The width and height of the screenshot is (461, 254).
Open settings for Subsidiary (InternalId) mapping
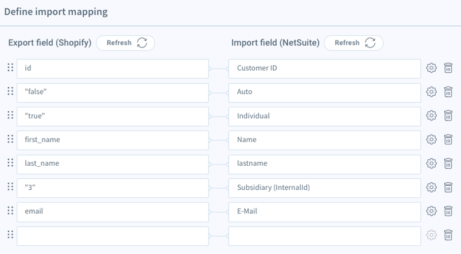click(431, 187)
